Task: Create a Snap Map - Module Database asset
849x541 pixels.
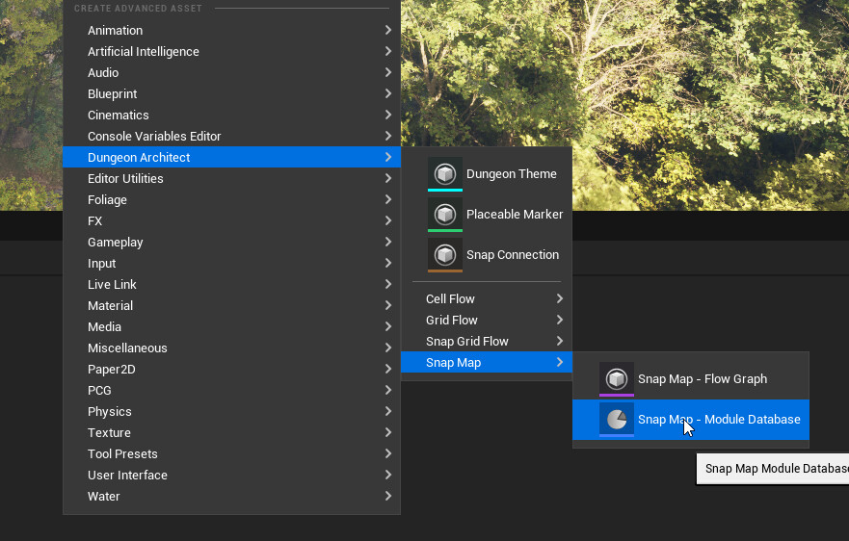Action: [x=691, y=420]
